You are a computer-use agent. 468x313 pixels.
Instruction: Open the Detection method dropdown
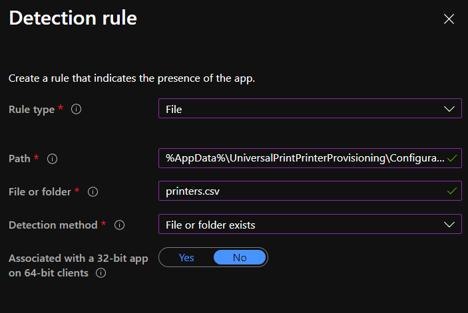(x=300, y=225)
